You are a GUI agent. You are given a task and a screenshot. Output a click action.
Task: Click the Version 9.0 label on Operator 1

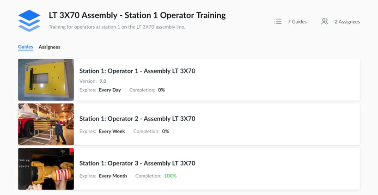pos(93,81)
